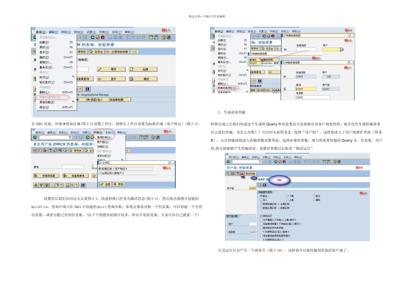The image size is (414, 292).
Task: Click user search help icon in figure 3-5
Action: point(342,50)
